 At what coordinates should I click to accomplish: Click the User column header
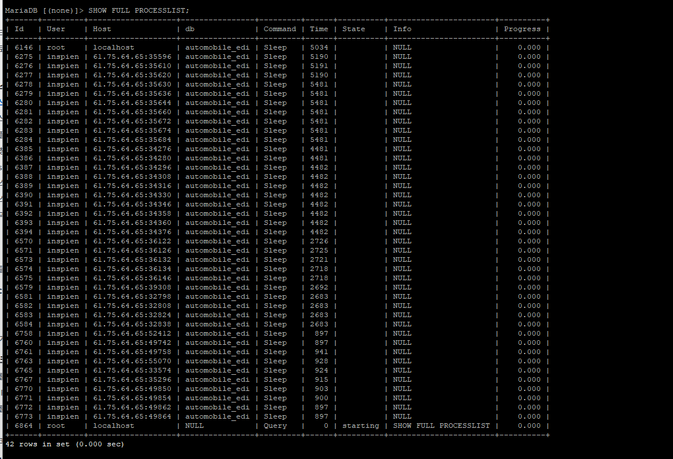(x=56, y=29)
